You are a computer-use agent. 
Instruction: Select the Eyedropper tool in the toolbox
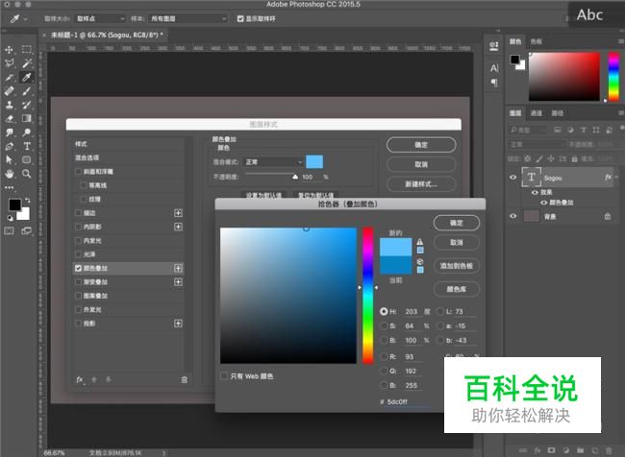coord(27,77)
